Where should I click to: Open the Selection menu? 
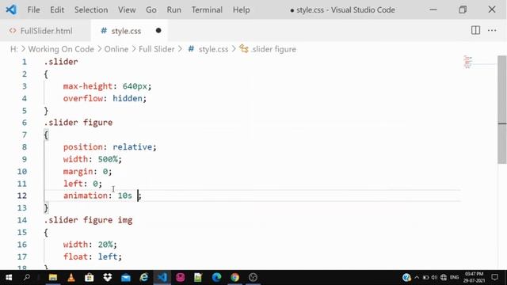tap(91, 9)
